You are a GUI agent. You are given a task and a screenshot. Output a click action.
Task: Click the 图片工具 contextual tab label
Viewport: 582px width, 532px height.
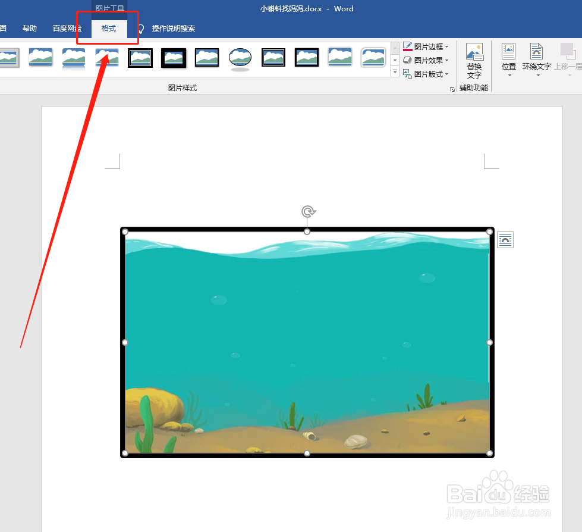pos(110,8)
